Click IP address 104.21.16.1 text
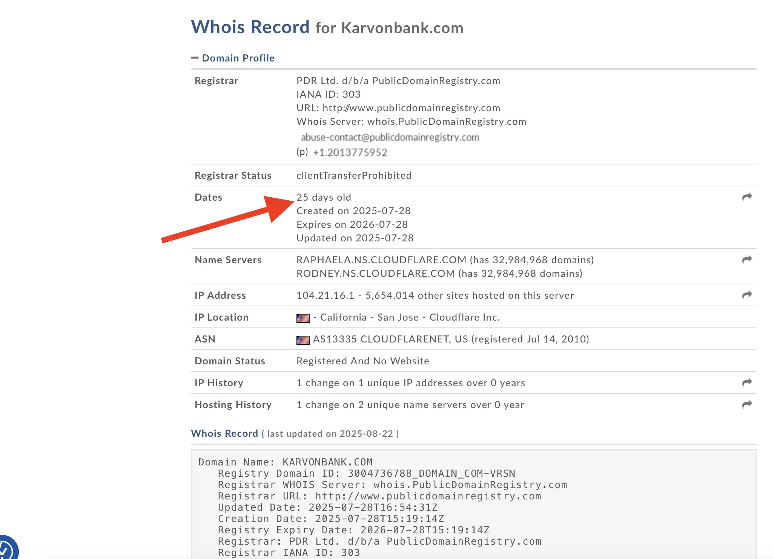Viewport: 774px width, 559px height. click(326, 295)
